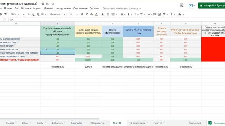
Task: Open the font size 10 dropdown
Action: pos(73,14)
